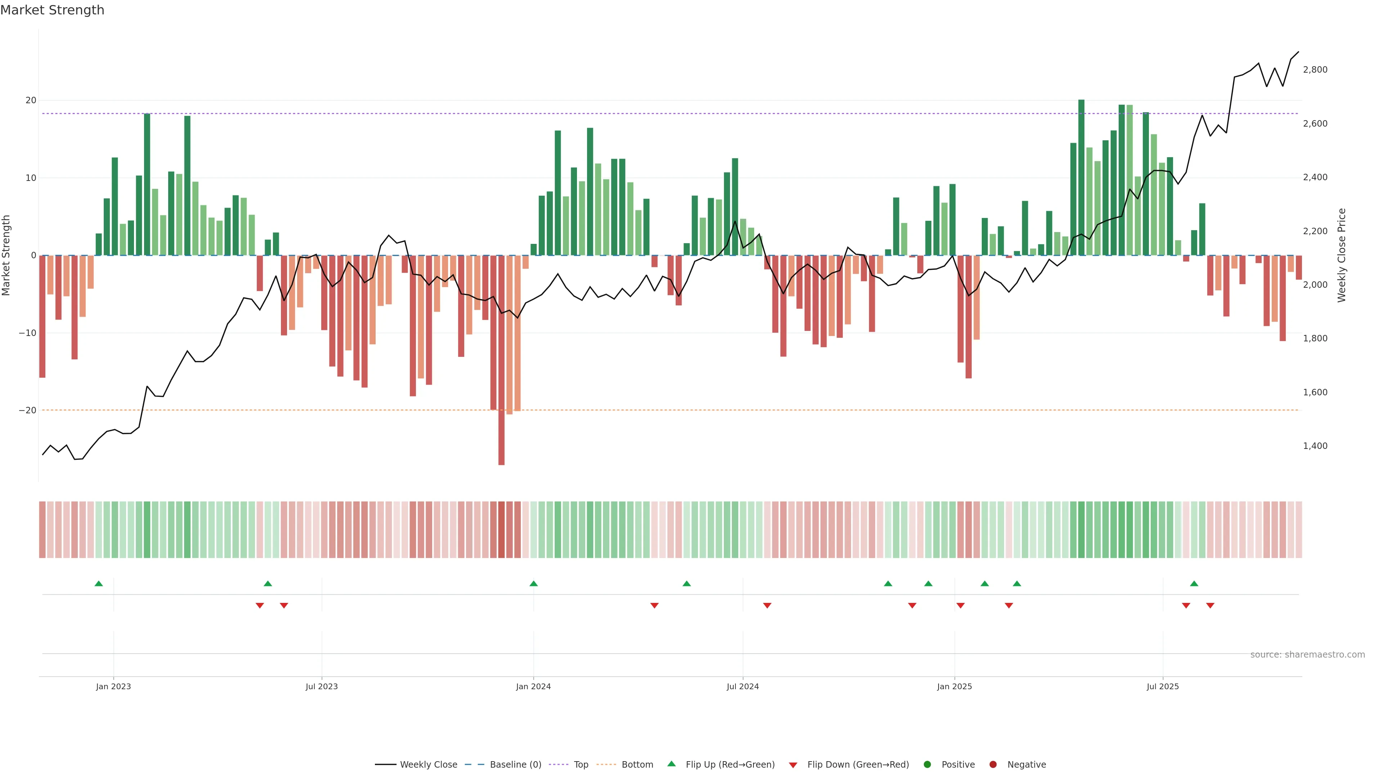Click the Weekly Close Price axis title
The image size is (1383, 777).
[x=1342, y=255]
